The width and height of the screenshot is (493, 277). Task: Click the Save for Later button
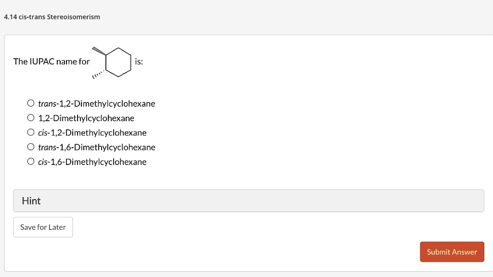coord(43,227)
